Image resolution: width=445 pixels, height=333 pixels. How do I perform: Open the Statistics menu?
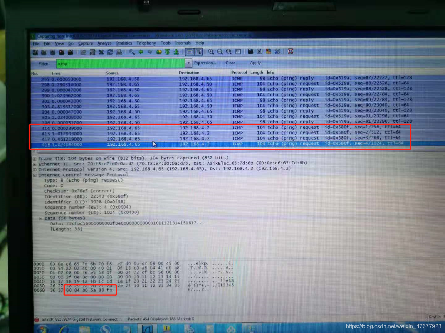(x=124, y=43)
